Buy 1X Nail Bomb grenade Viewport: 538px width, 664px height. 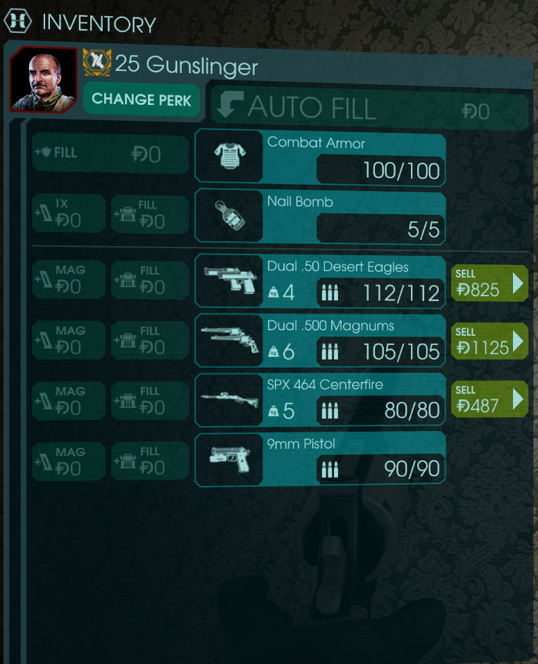tap(69, 213)
